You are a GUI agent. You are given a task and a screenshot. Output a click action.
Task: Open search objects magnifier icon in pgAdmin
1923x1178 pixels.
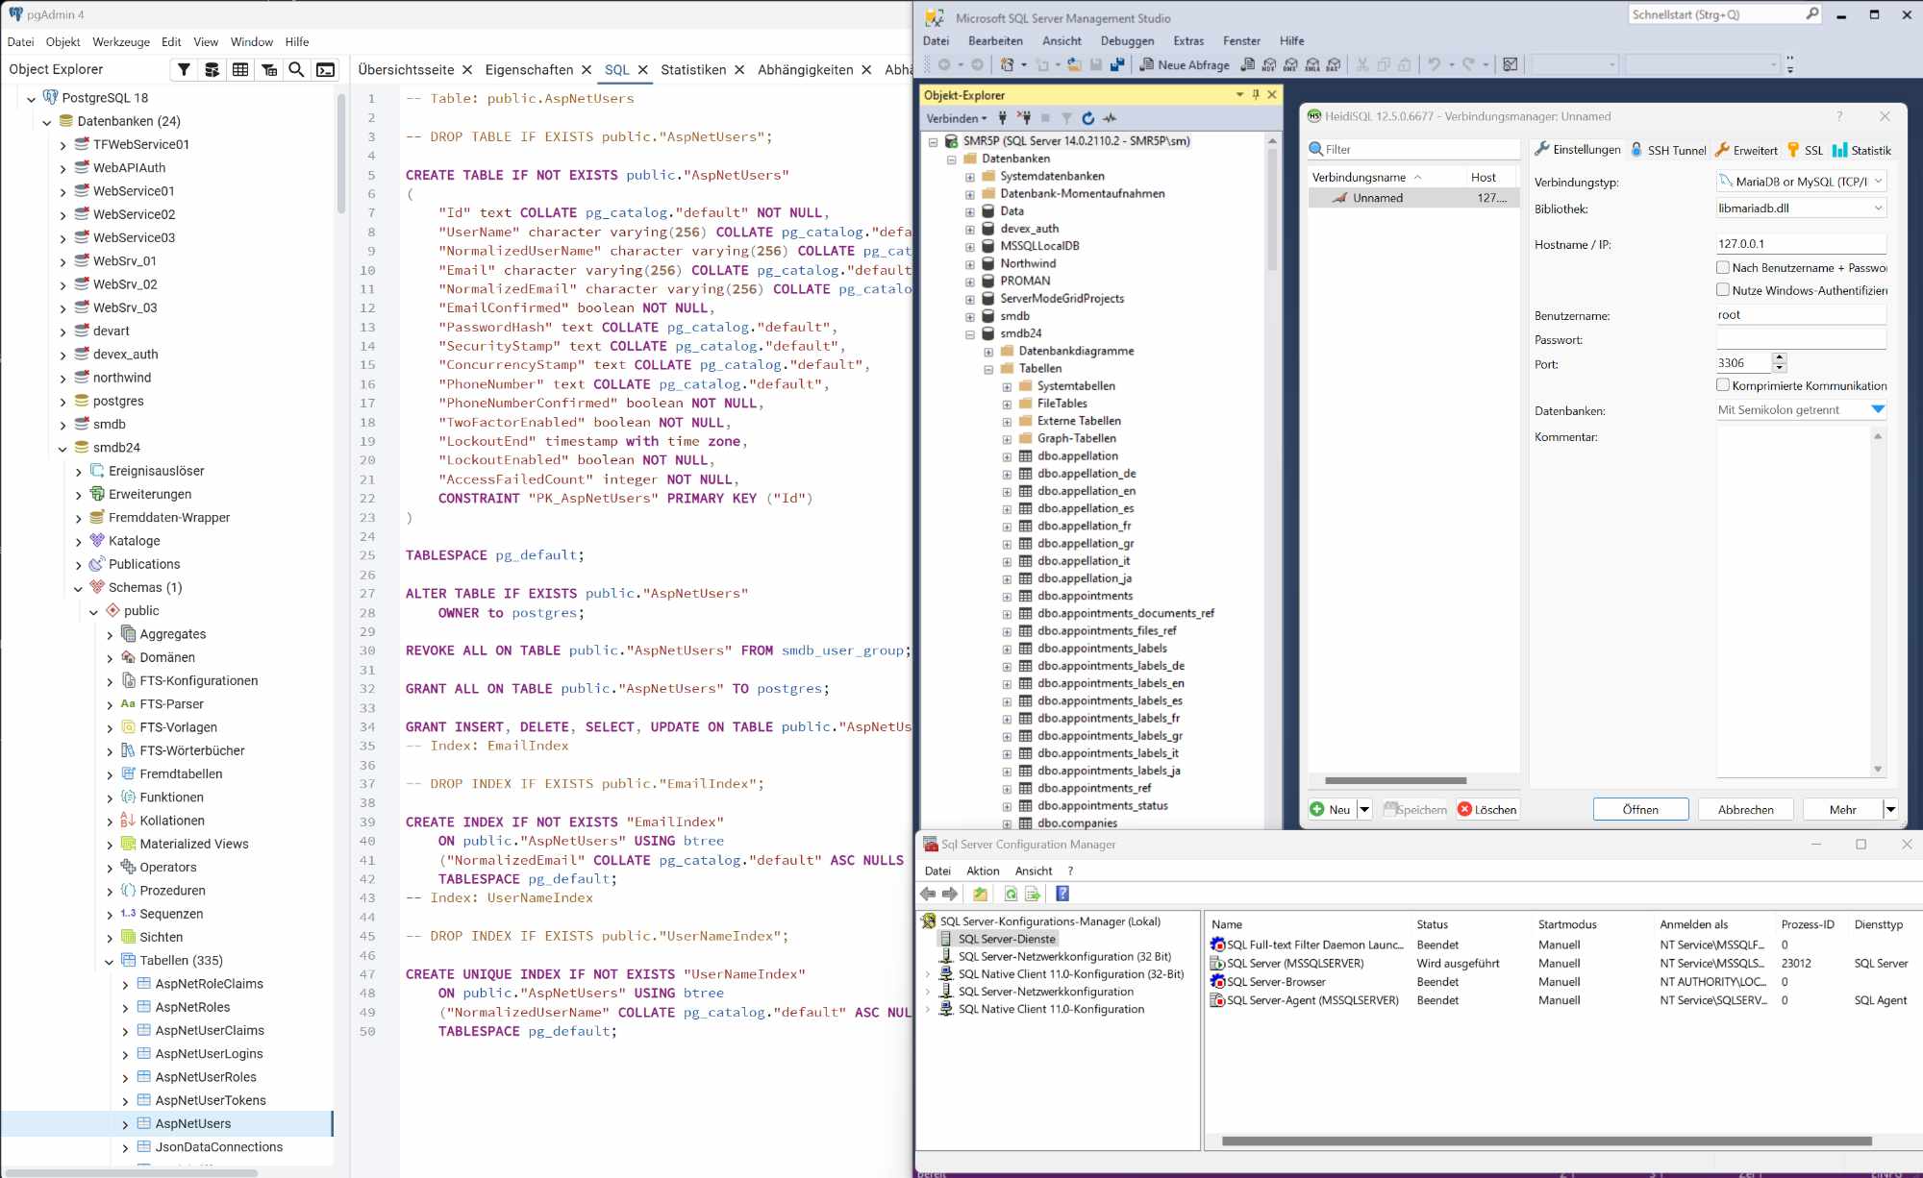click(x=297, y=69)
